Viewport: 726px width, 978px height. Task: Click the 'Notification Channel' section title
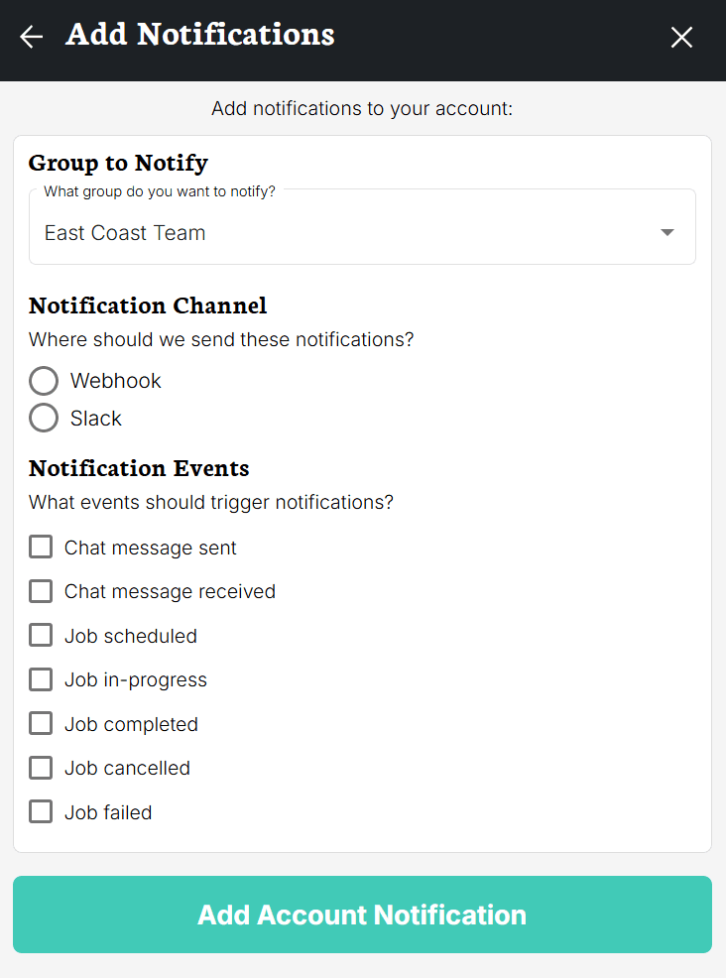point(147,306)
